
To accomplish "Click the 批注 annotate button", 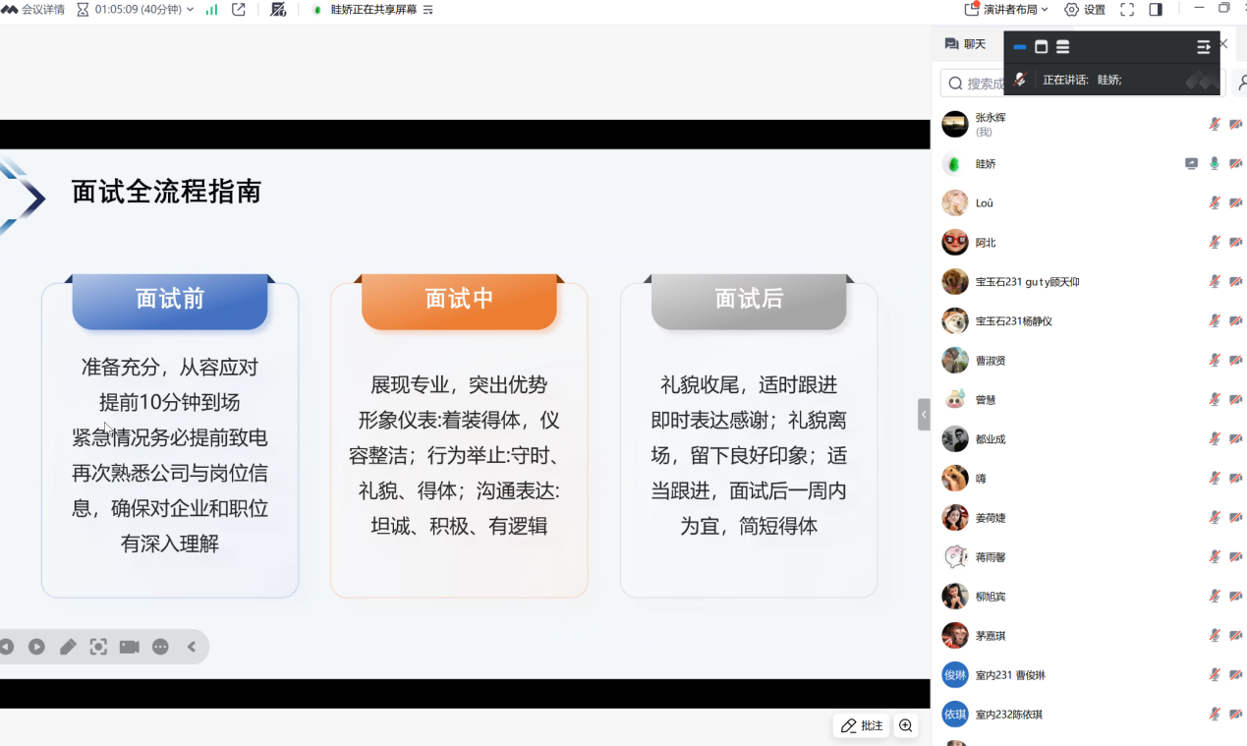I will coord(861,725).
